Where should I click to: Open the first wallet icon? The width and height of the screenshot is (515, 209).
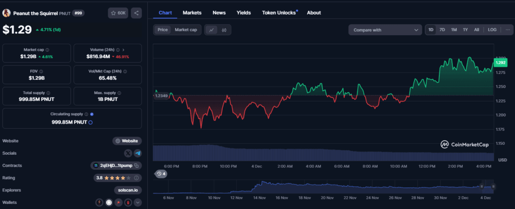point(100,202)
